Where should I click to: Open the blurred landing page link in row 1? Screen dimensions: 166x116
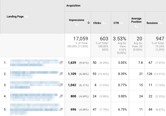tap(35, 63)
